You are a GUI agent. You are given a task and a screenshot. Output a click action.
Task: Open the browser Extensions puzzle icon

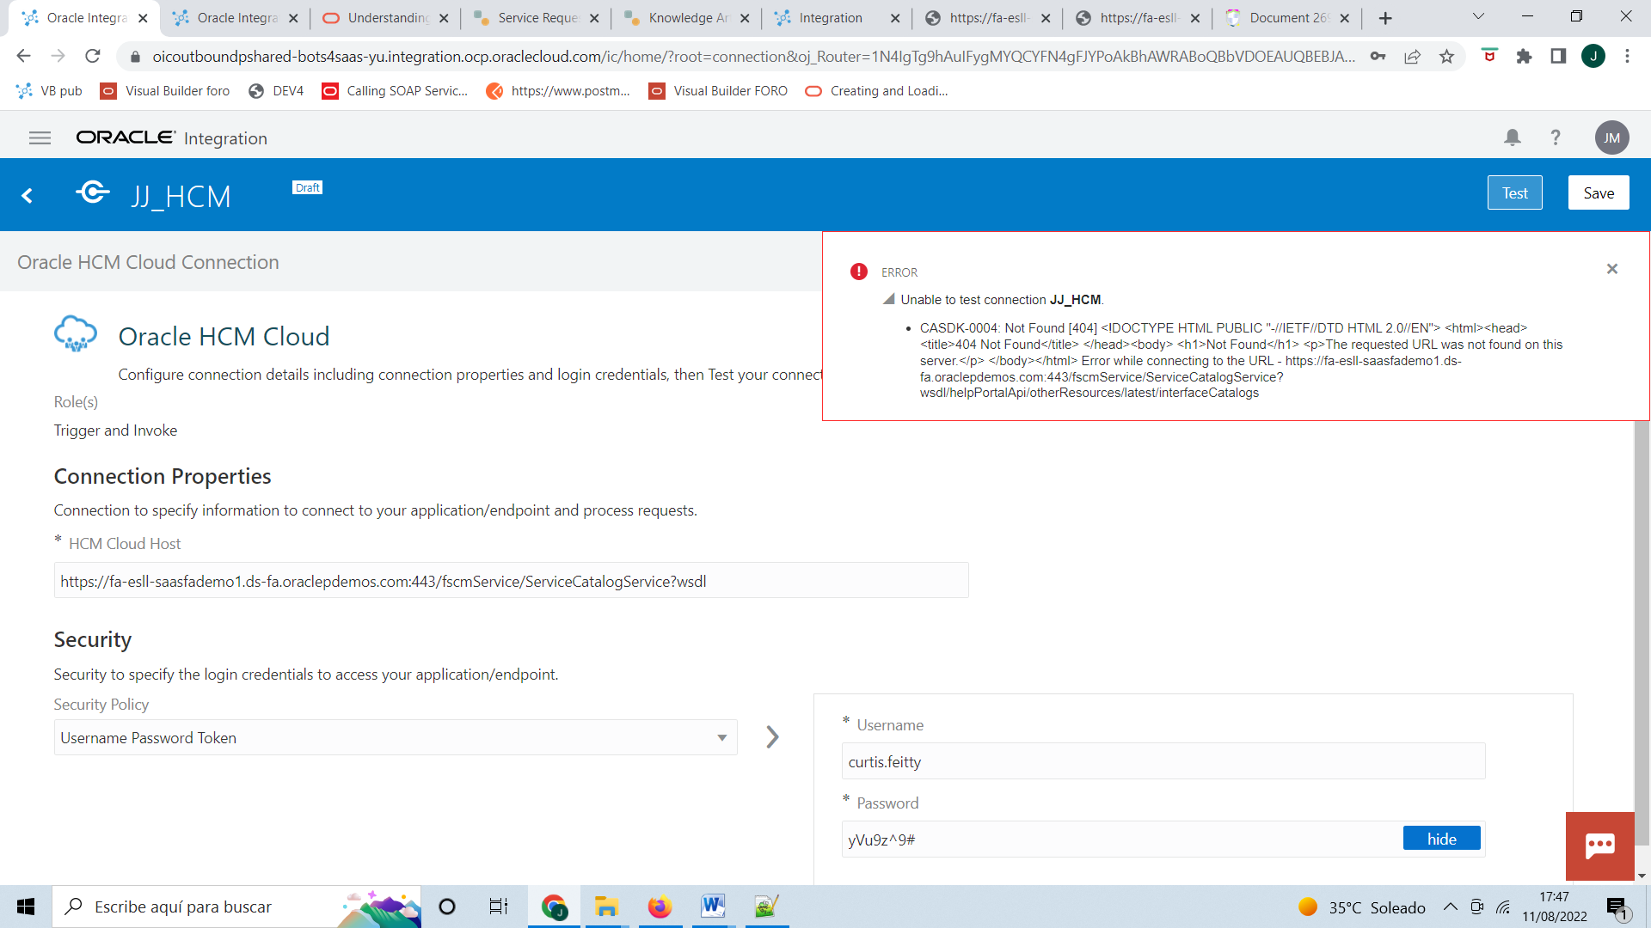coord(1524,57)
